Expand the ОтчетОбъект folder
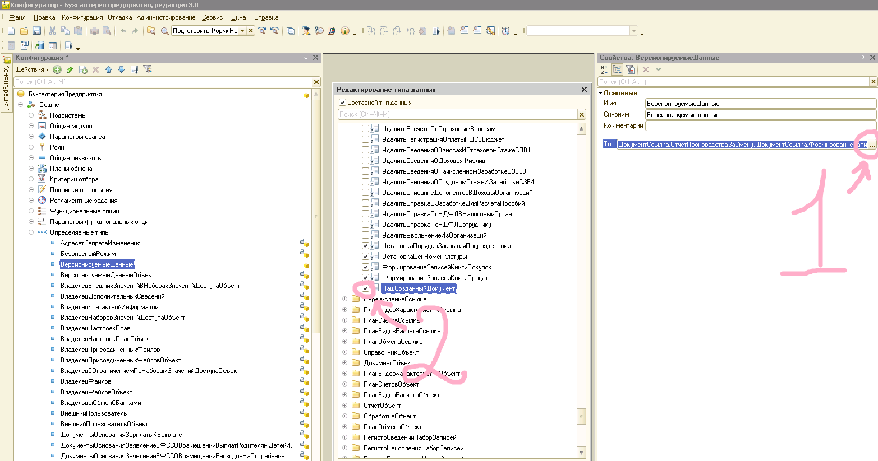Viewport: 878px width, 461px height. point(344,406)
